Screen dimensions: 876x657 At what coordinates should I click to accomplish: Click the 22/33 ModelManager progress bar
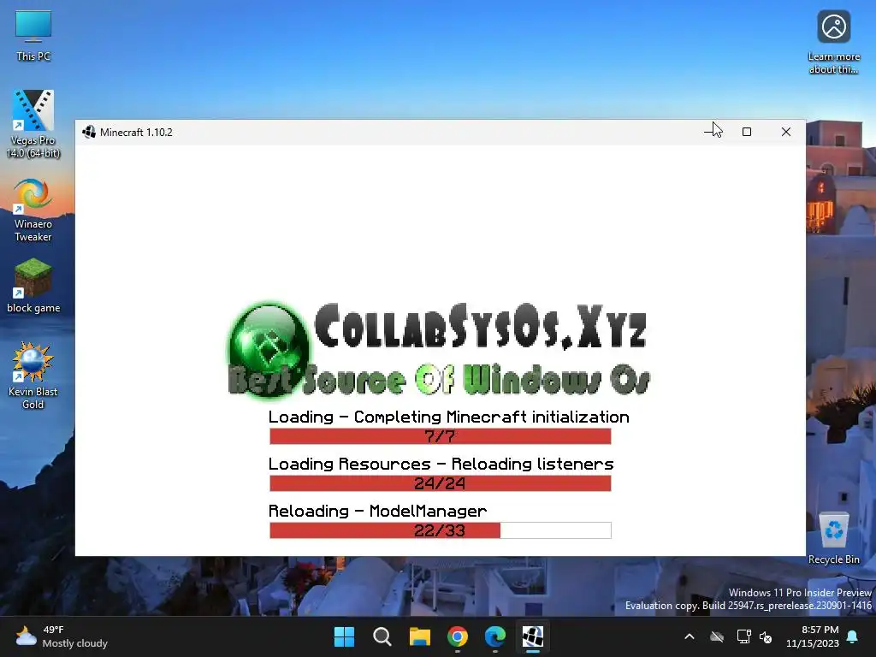441,530
